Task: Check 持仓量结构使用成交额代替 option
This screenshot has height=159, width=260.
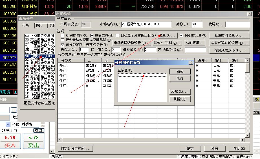Action: click(62, 40)
